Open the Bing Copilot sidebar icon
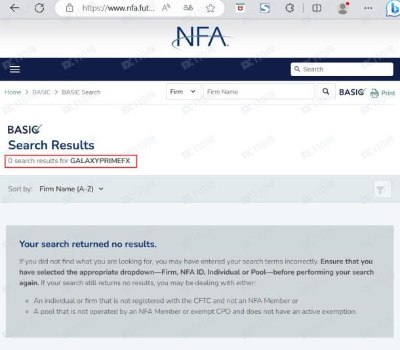Viewport: 400px width, 350px height. pos(393,8)
